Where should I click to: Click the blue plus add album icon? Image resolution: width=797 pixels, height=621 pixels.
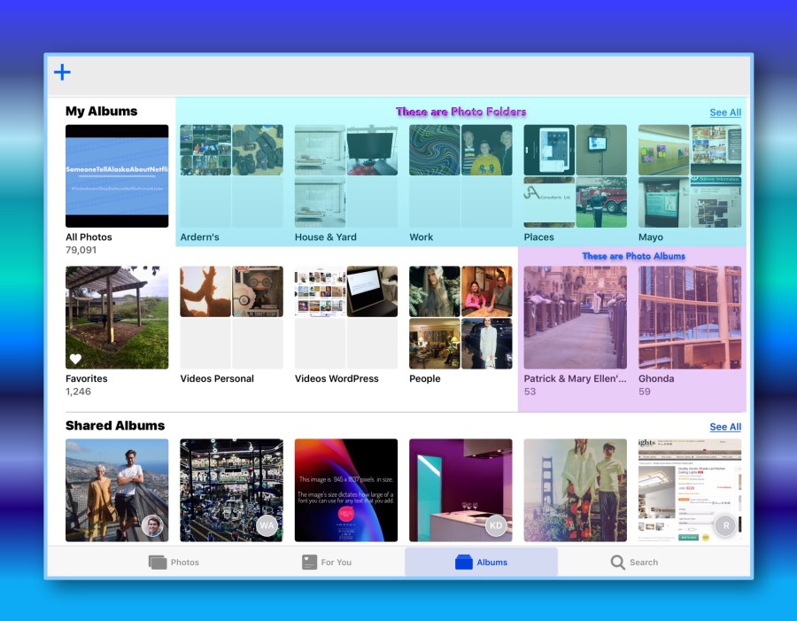click(62, 73)
